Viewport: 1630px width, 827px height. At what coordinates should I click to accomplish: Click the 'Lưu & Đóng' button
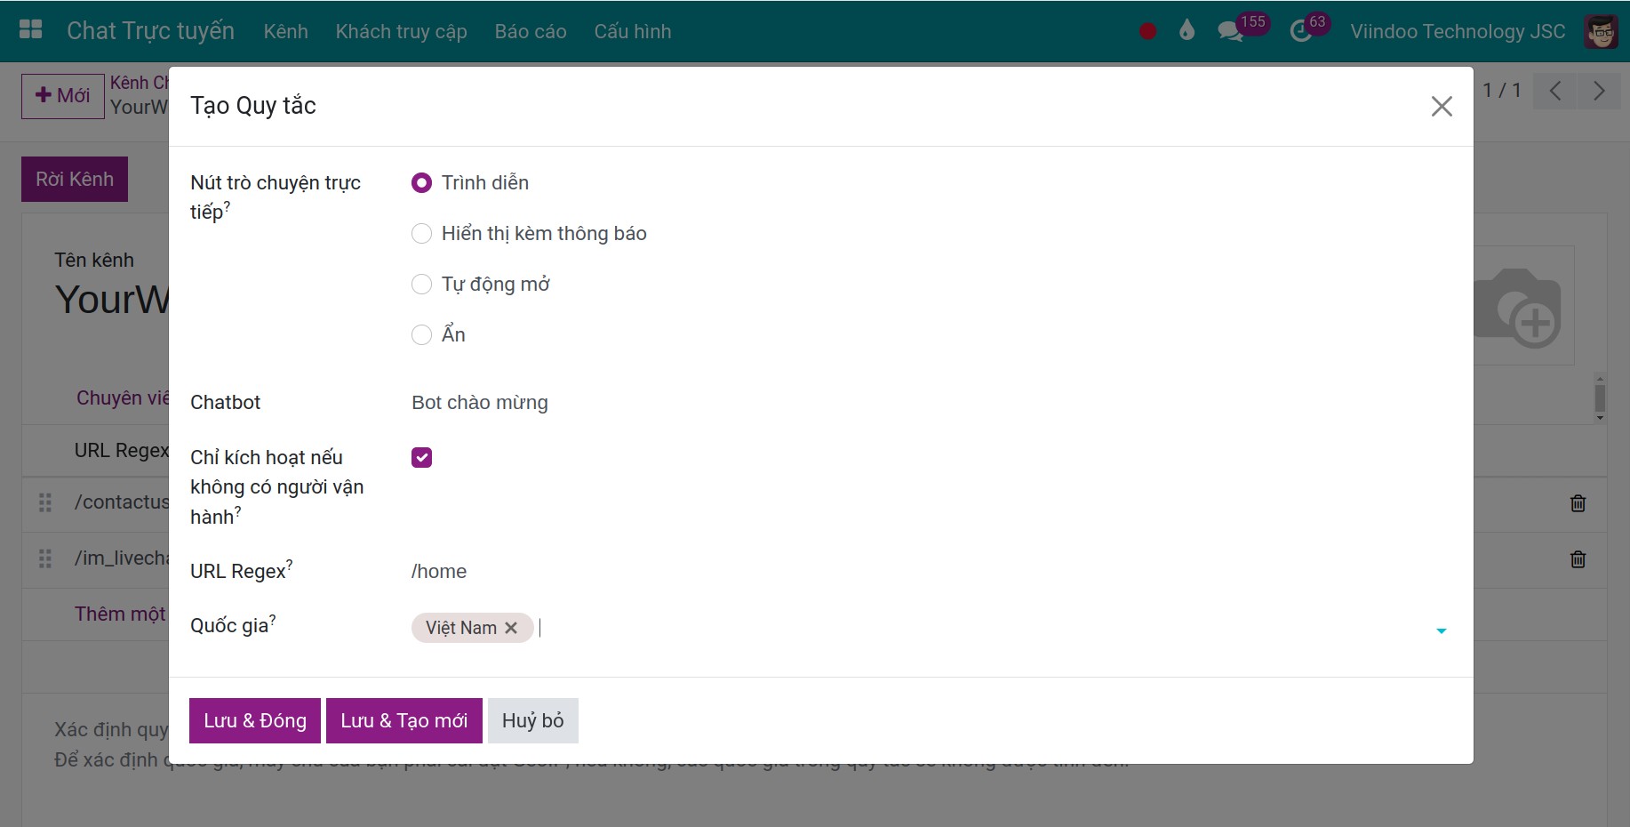[x=255, y=720]
